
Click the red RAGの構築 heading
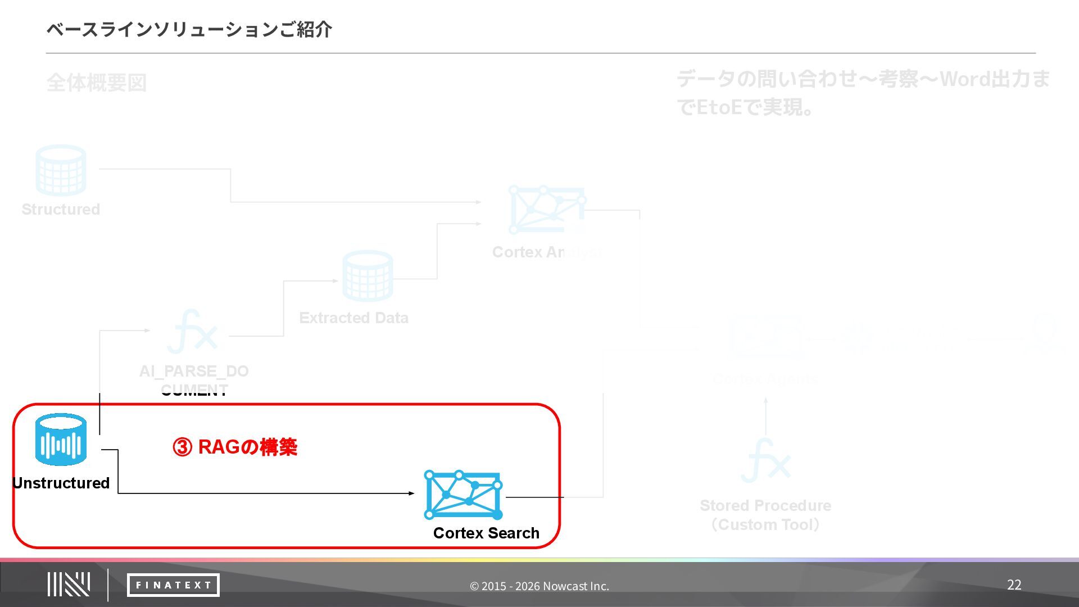[235, 447]
